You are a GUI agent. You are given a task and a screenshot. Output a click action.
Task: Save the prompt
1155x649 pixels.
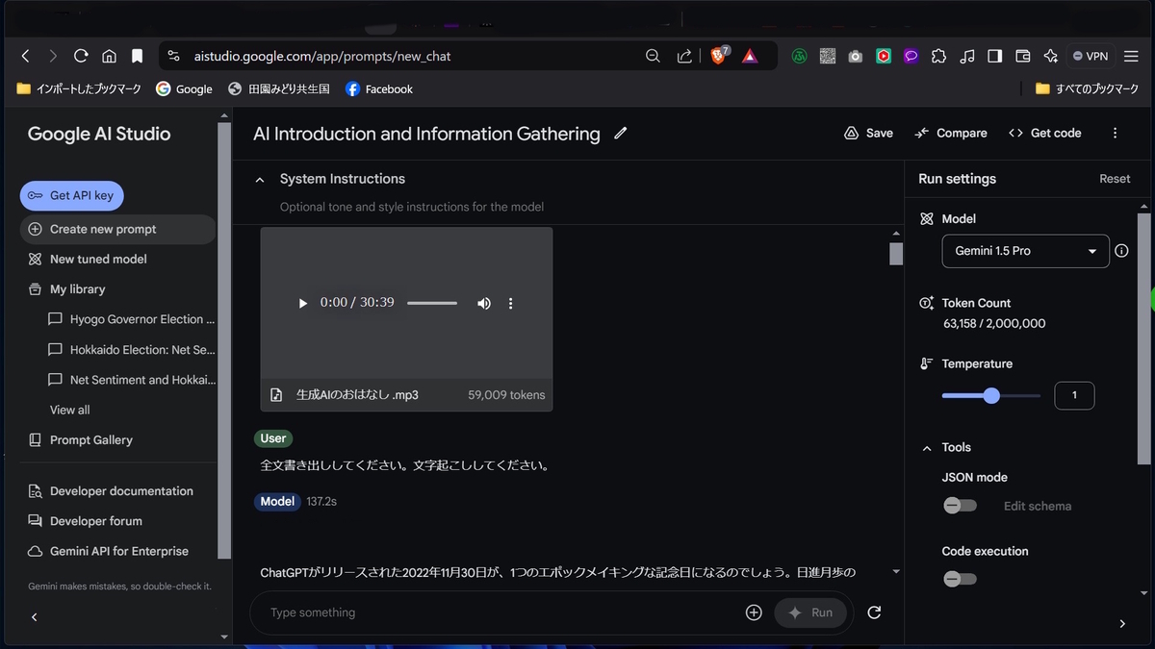(868, 133)
